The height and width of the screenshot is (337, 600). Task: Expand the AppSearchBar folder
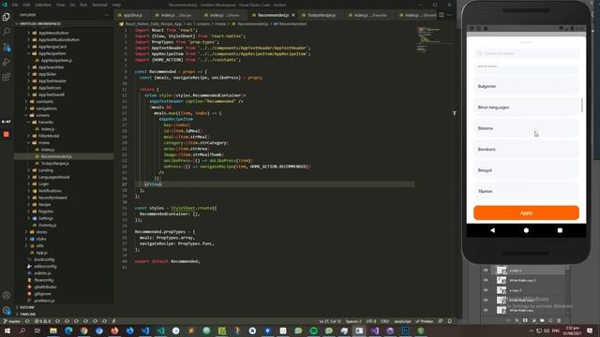point(28,67)
